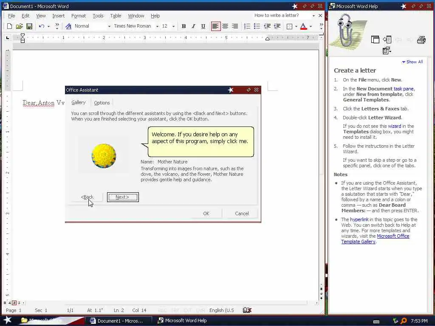Viewport: 435px width, 326px height.
Task: Toggle bold formatting
Action: point(184,26)
